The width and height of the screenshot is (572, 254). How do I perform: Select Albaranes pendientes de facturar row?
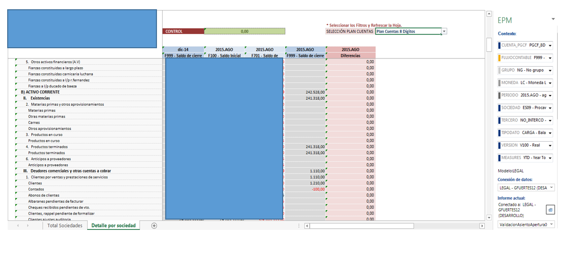89,201
